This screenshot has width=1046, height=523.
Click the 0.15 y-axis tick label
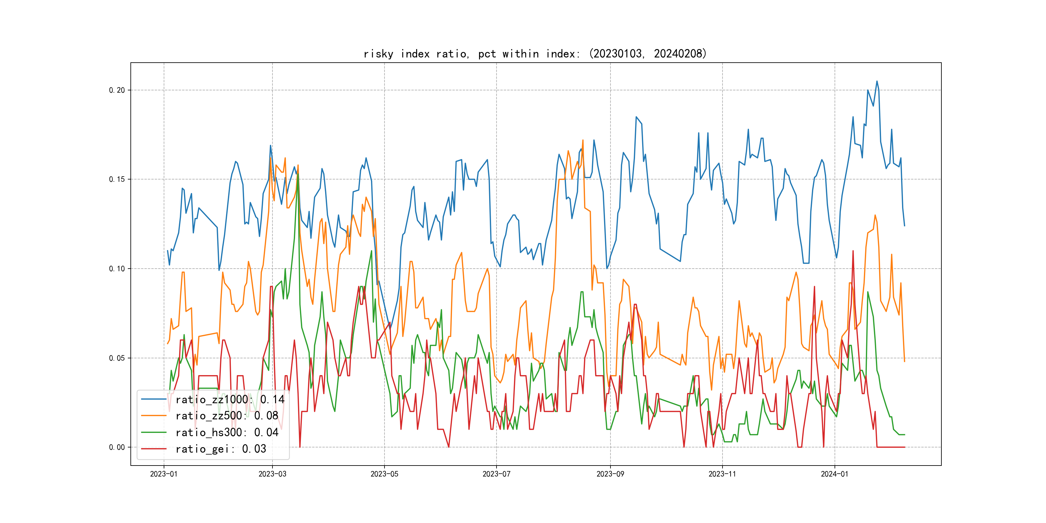[x=117, y=179]
